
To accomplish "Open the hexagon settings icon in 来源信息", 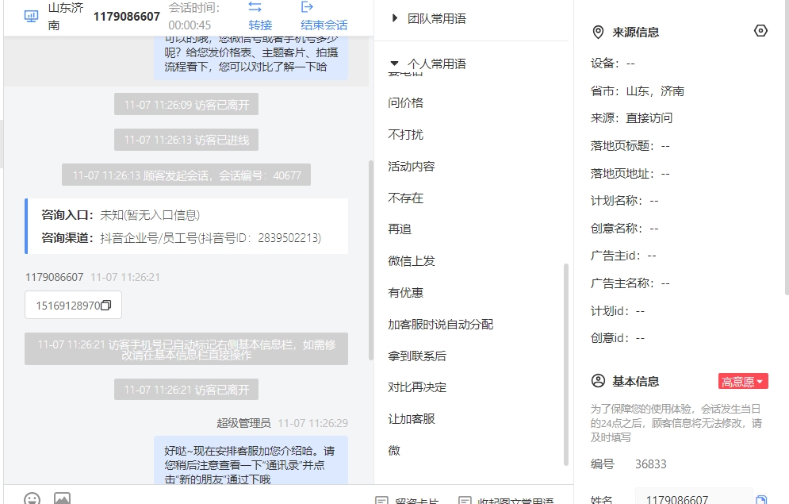I will click(x=760, y=31).
